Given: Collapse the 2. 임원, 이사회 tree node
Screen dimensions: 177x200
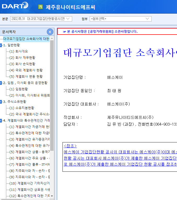Looking at the screenshot, I should tap(1, 83).
